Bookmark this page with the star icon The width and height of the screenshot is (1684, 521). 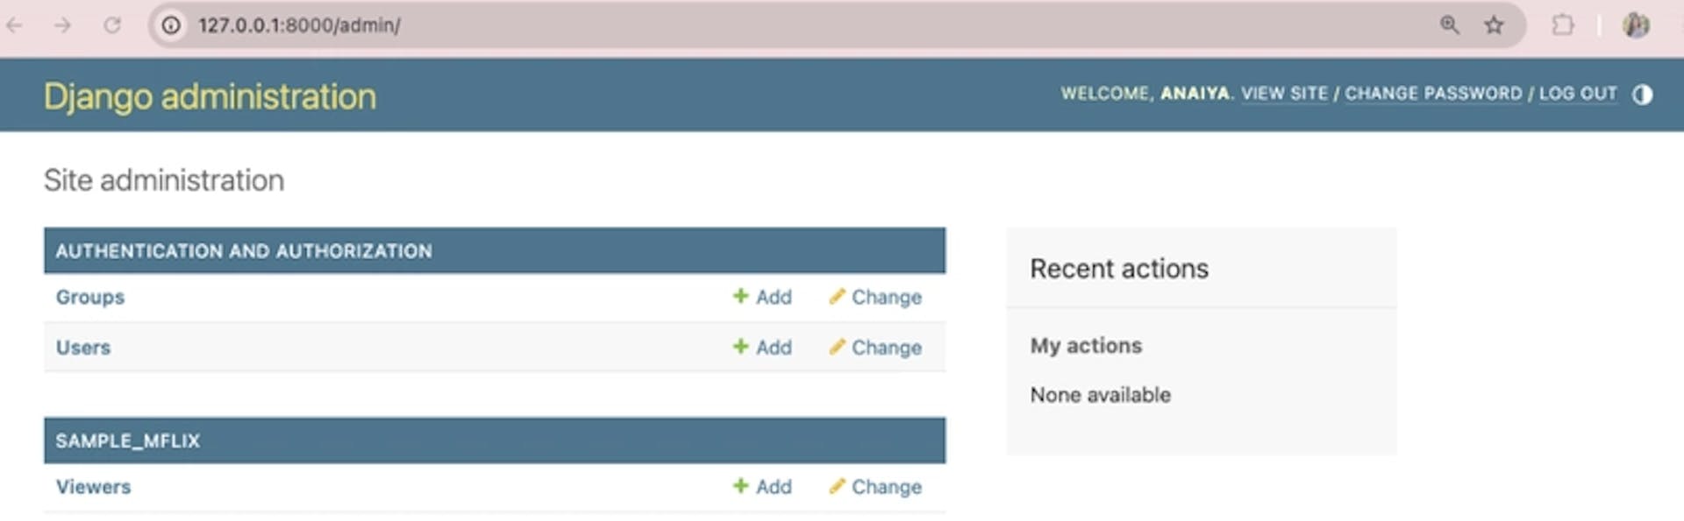point(1494,25)
